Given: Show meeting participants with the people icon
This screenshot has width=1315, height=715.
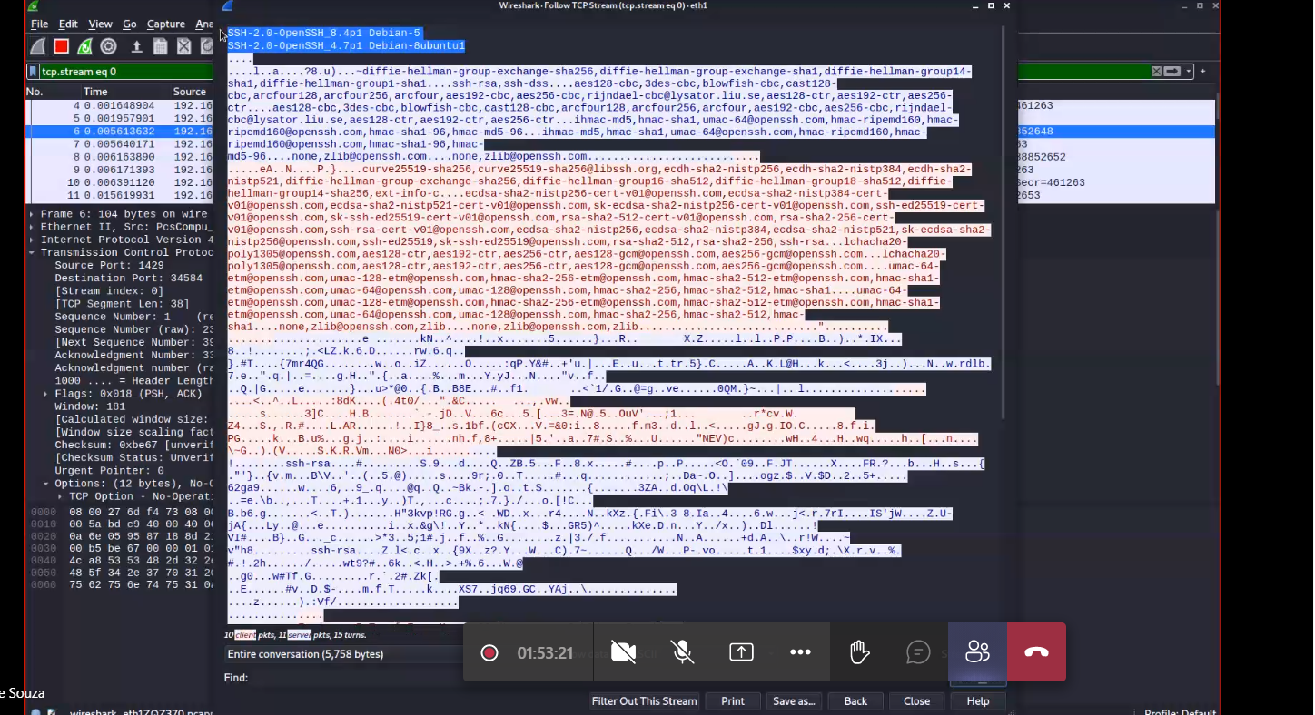Looking at the screenshot, I should (977, 651).
